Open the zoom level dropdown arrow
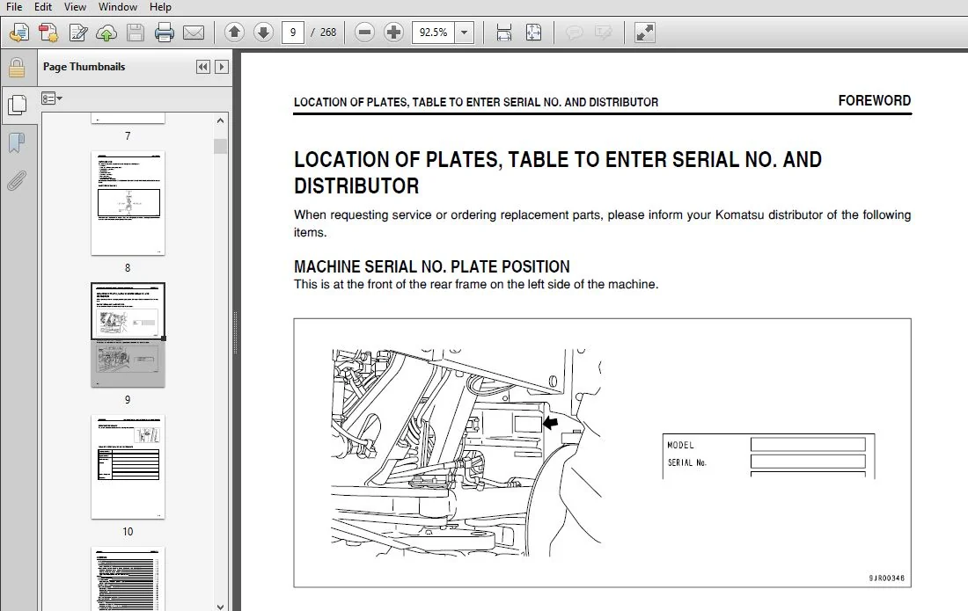Image resolution: width=968 pixels, height=611 pixels. click(x=465, y=32)
